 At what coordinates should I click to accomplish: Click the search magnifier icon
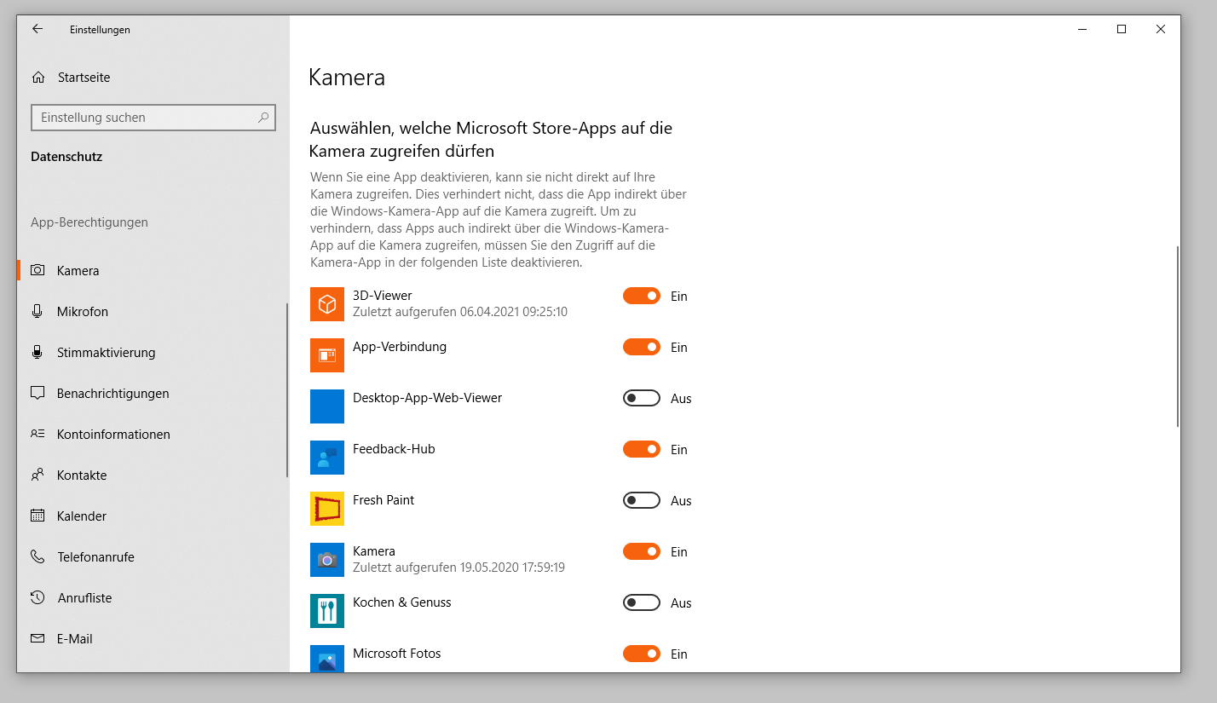(263, 118)
